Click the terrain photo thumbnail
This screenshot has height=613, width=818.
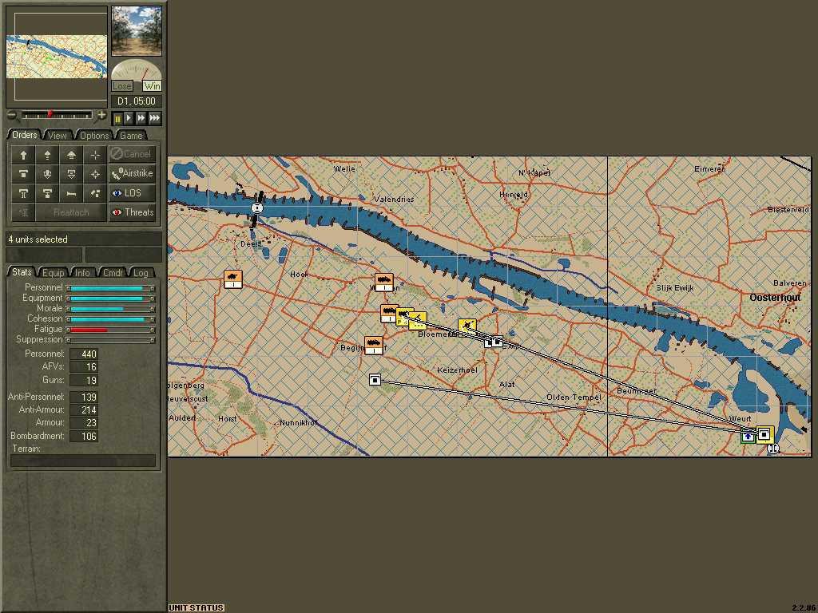coord(137,31)
